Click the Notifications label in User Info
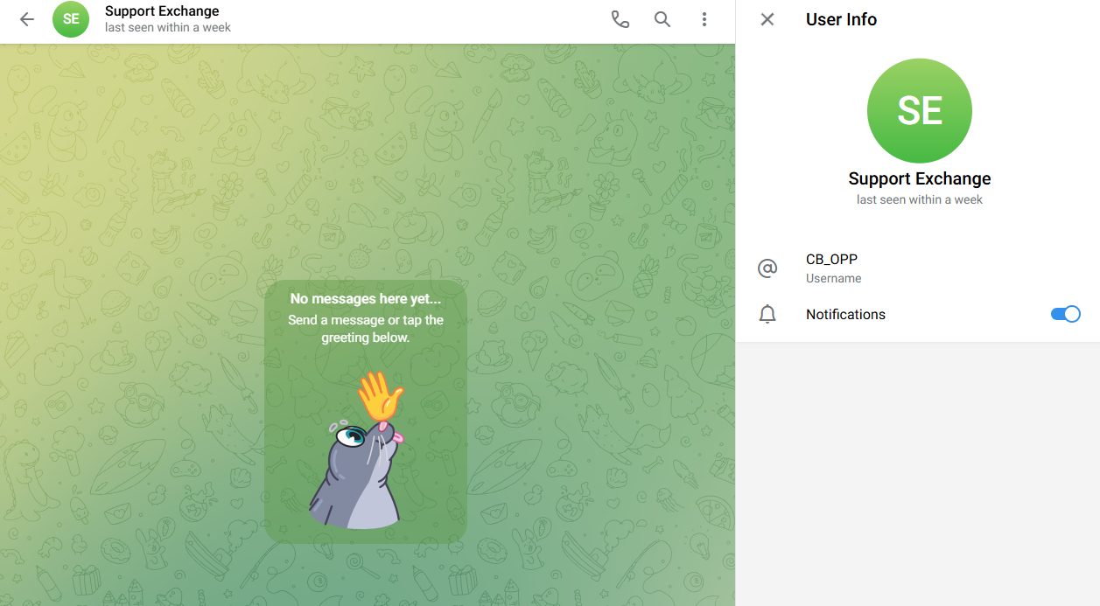Screen dimensions: 1100x606 845,315
